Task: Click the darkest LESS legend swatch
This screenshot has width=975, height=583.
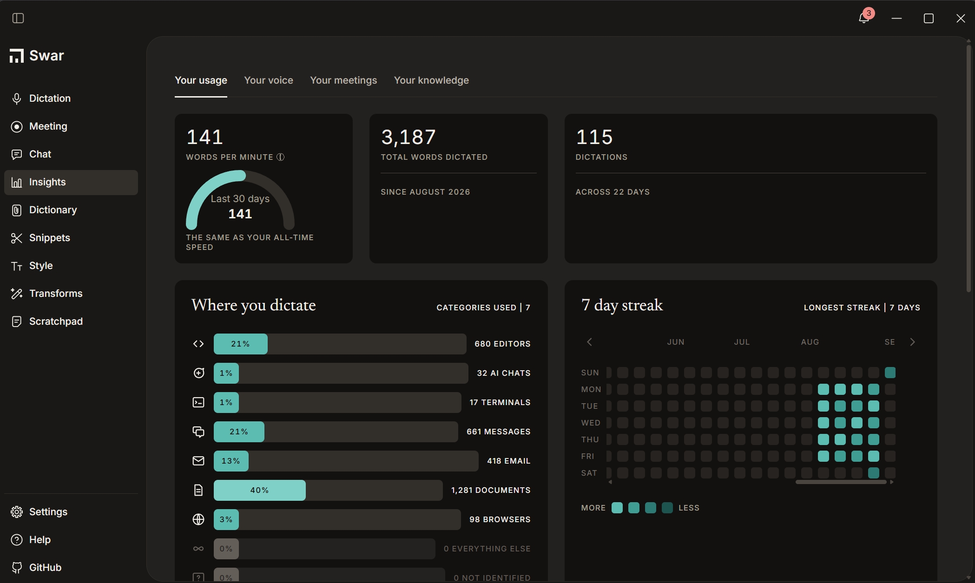Action: tap(667, 508)
